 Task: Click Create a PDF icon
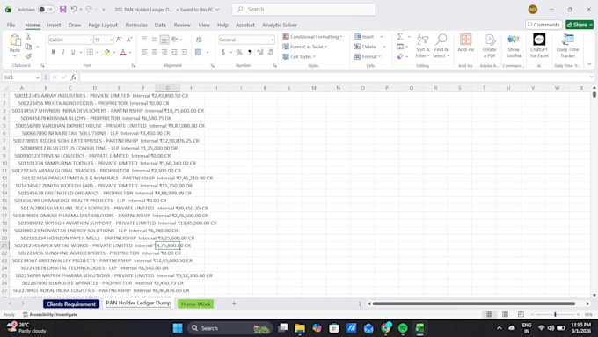[x=489, y=46]
